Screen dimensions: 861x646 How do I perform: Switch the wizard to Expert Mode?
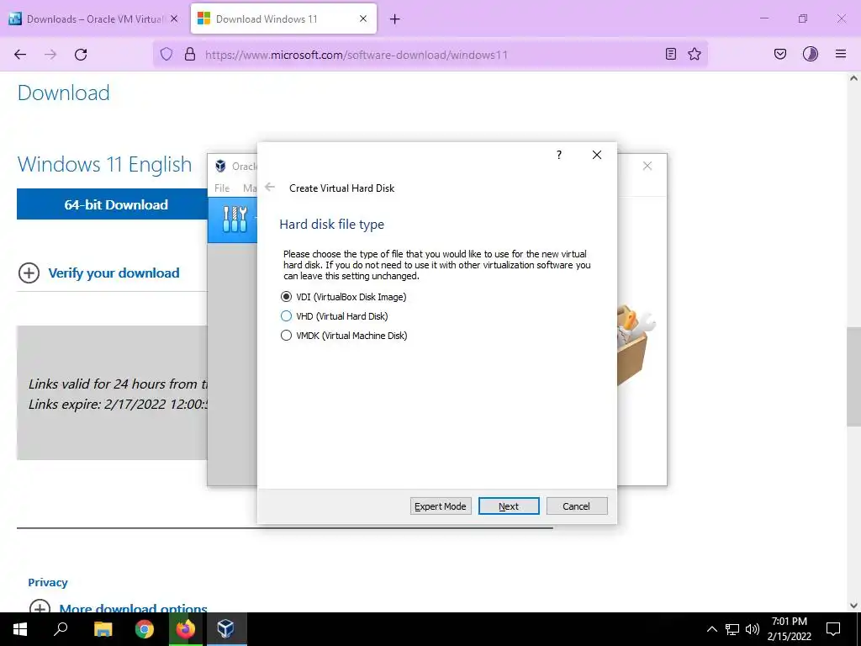[x=441, y=506]
